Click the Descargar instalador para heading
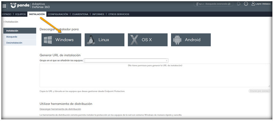This screenshot has height=121, width=274. point(59,29)
